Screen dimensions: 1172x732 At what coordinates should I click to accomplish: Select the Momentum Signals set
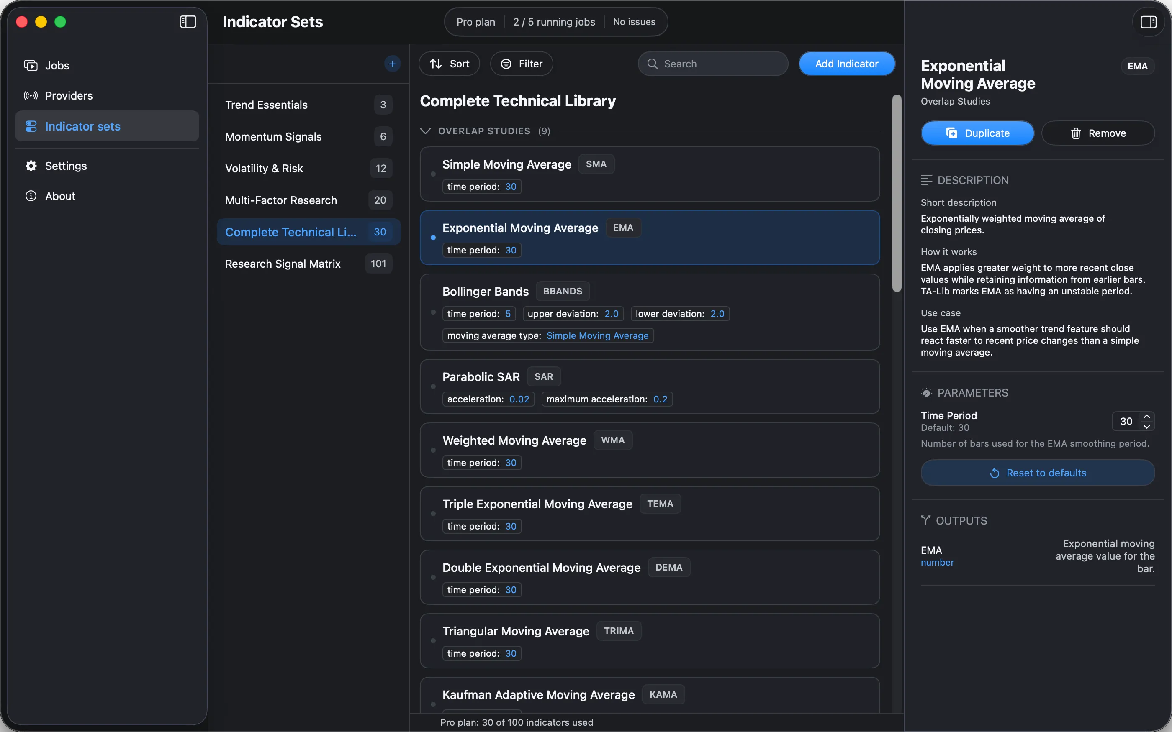click(x=308, y=136)
